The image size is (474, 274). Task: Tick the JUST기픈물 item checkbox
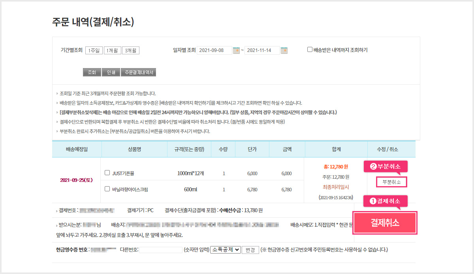pos(107,172)
